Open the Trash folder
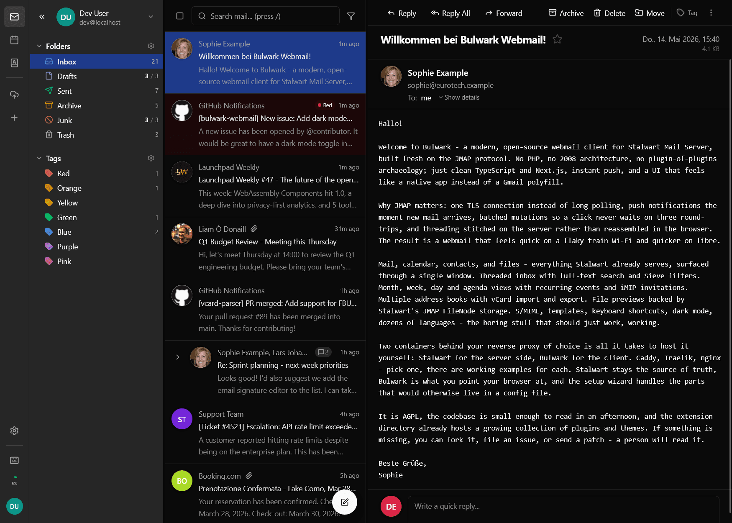Image resolution: width=732 pixels, height=523 pixels. [x=97, y=135]
